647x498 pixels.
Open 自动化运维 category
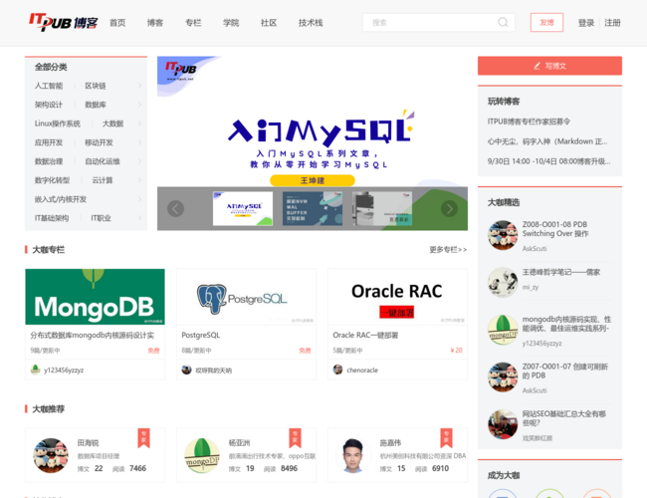103,161
